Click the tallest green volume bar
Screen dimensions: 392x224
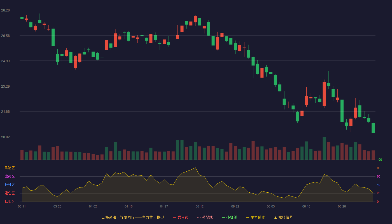click(x=324, y=148)
